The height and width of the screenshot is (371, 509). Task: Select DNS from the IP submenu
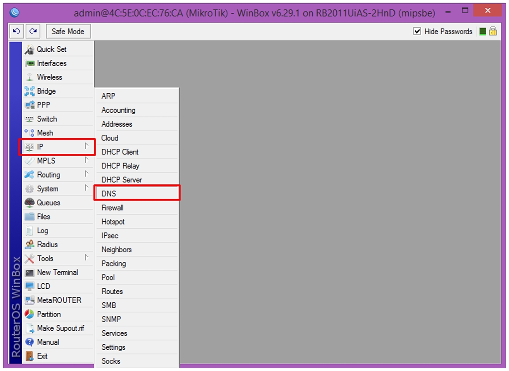tap(137, 194)
